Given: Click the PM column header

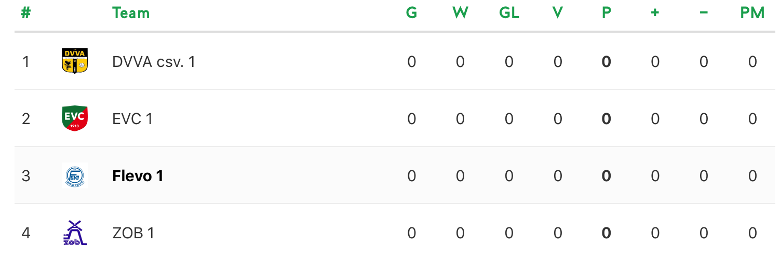Looking at the screenshot, I should pos(752,13).
